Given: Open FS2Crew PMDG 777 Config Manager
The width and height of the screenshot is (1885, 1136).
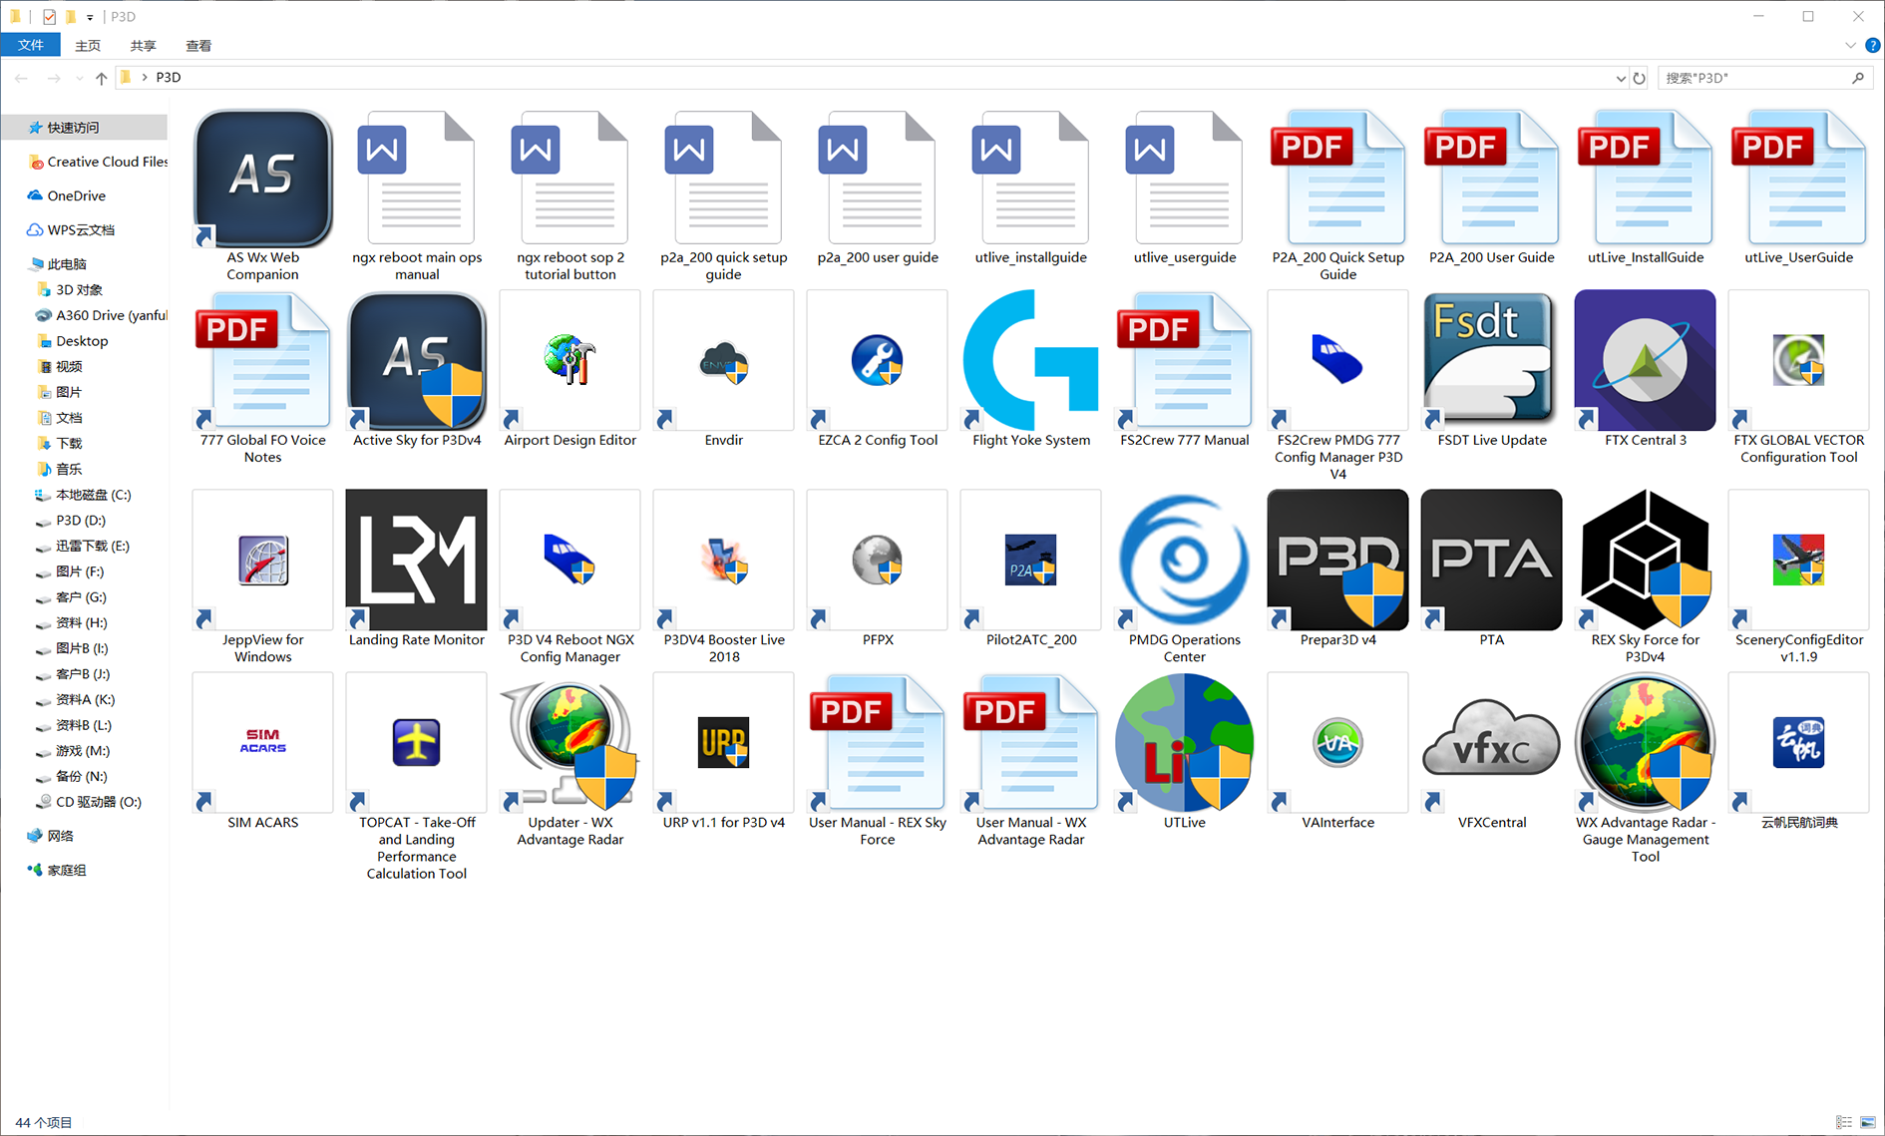Looking at the screenshot, I should point(1337,387).
